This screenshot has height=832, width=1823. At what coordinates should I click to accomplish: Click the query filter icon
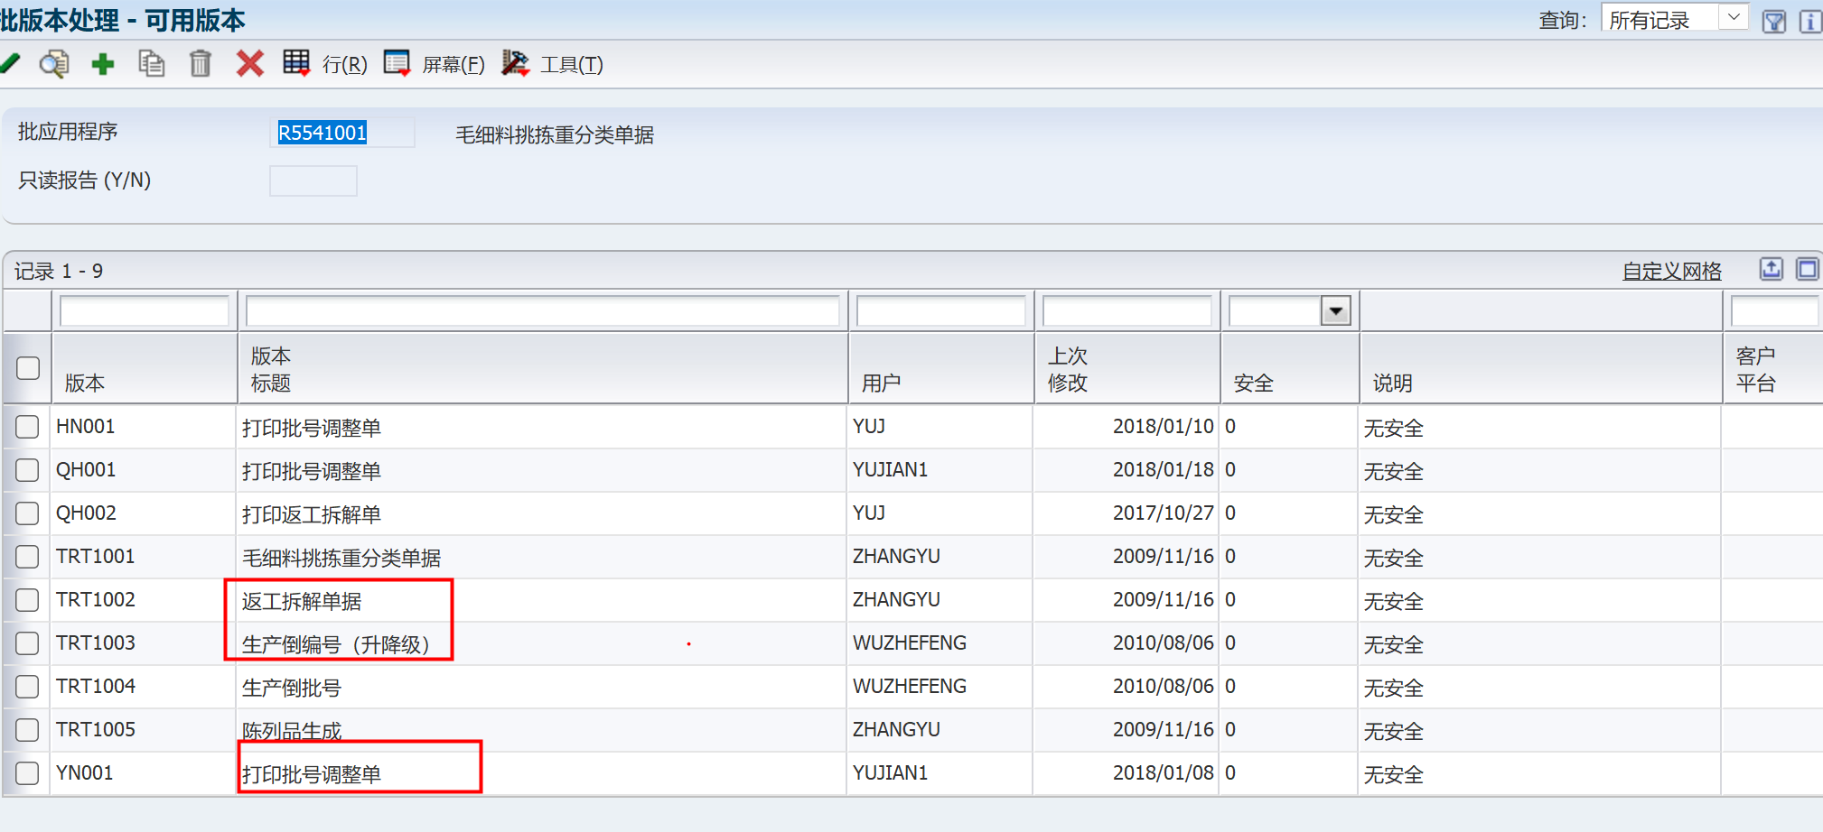point(1774,21)
